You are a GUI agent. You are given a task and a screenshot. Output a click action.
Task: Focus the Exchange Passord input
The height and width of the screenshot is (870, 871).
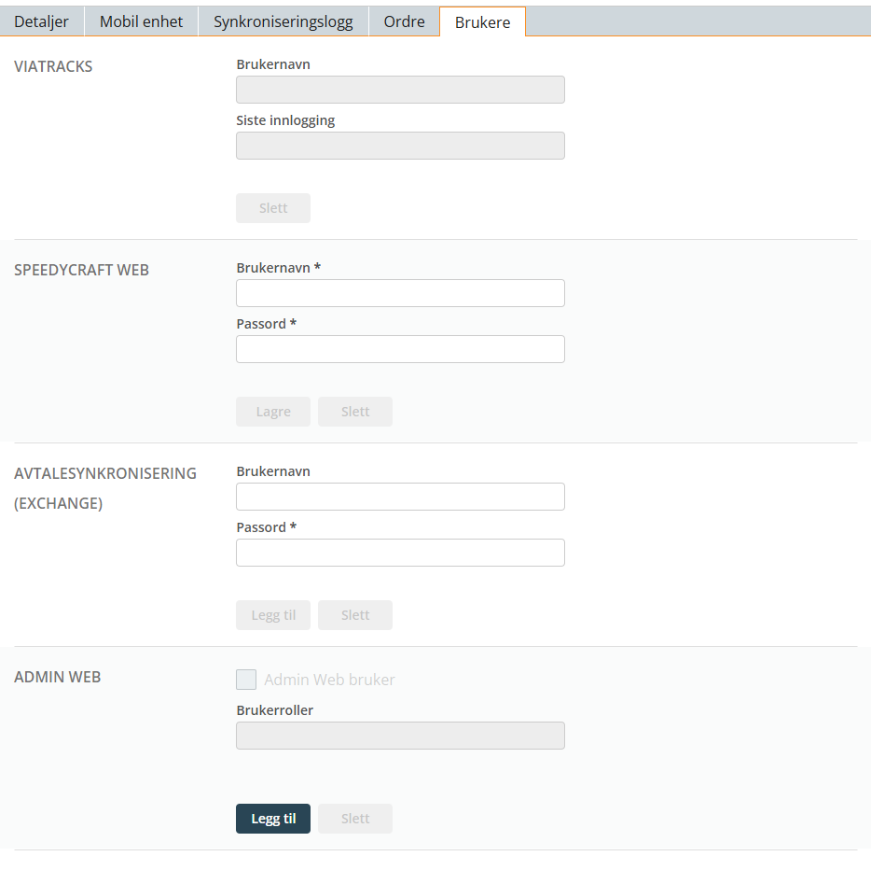(x=400, y=553)
